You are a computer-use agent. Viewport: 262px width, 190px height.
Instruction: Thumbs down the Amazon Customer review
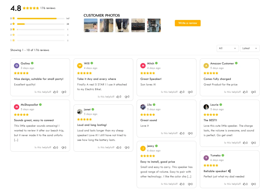coord(253,92)
